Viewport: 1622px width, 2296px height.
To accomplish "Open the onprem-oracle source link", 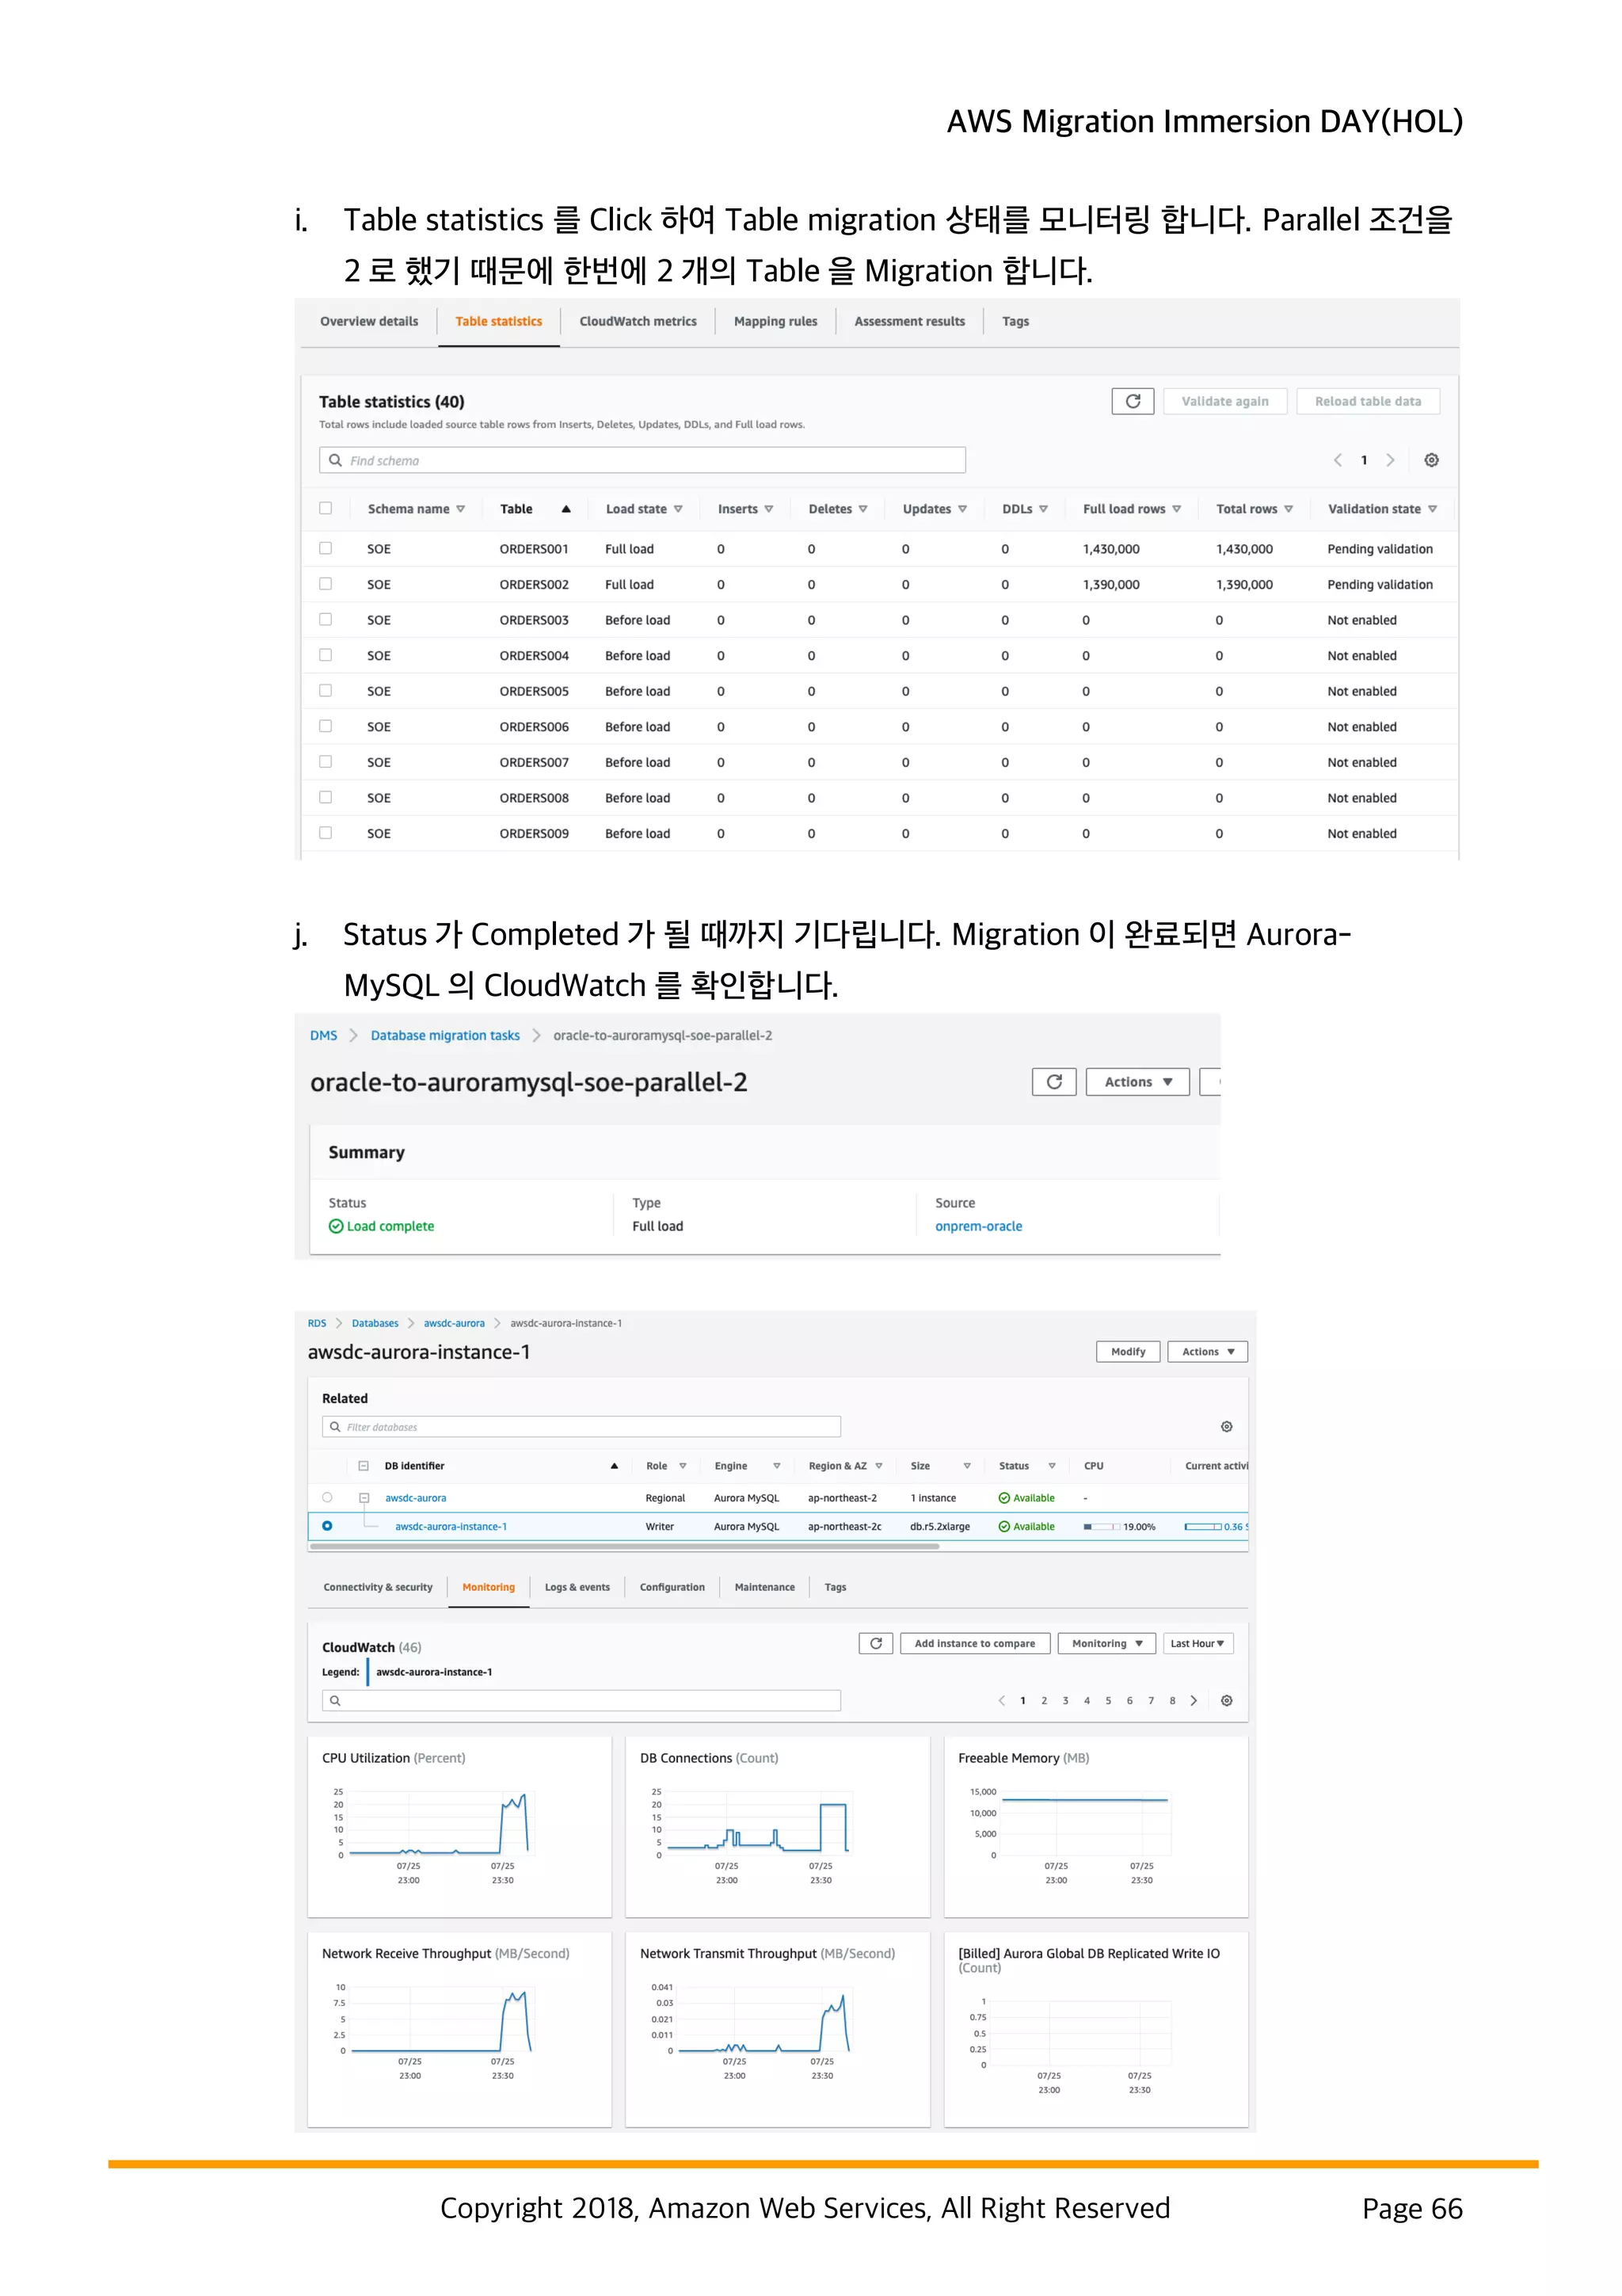I will [978, 1226].
